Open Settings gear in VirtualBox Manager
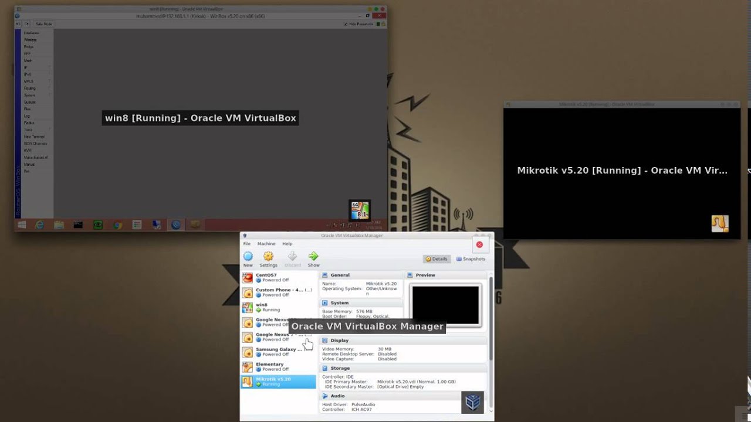751x422 pixels. (268, 256)
